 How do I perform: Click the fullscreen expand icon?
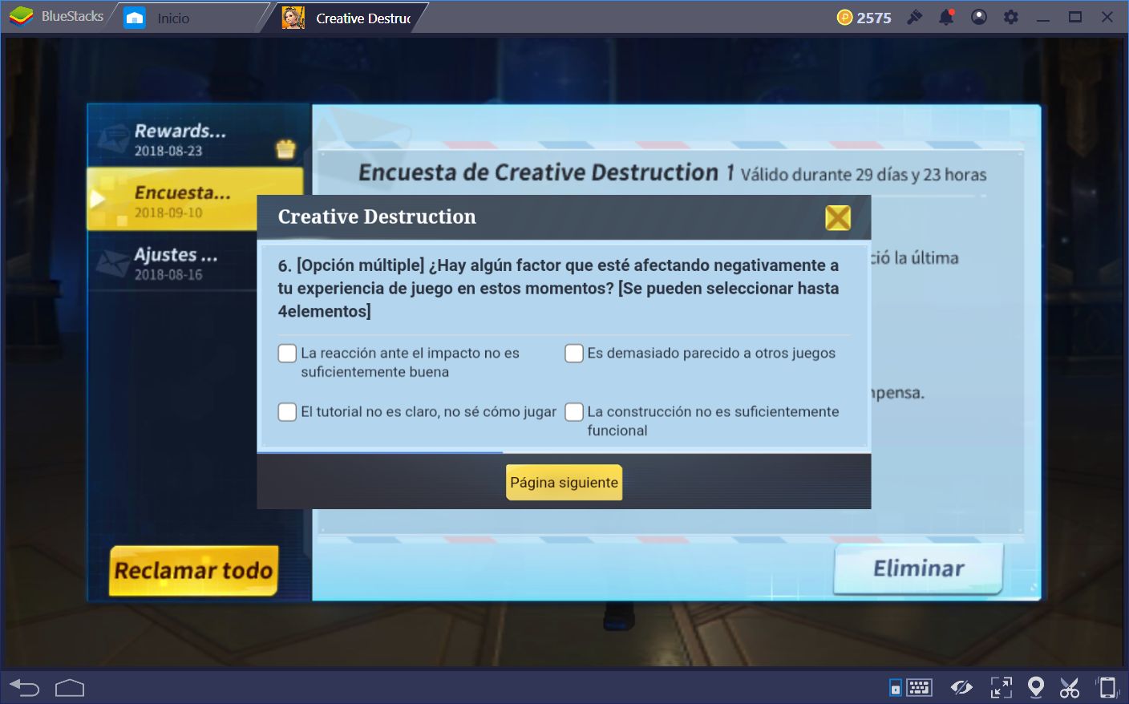pyautogui.click(x=1001, y=687)
